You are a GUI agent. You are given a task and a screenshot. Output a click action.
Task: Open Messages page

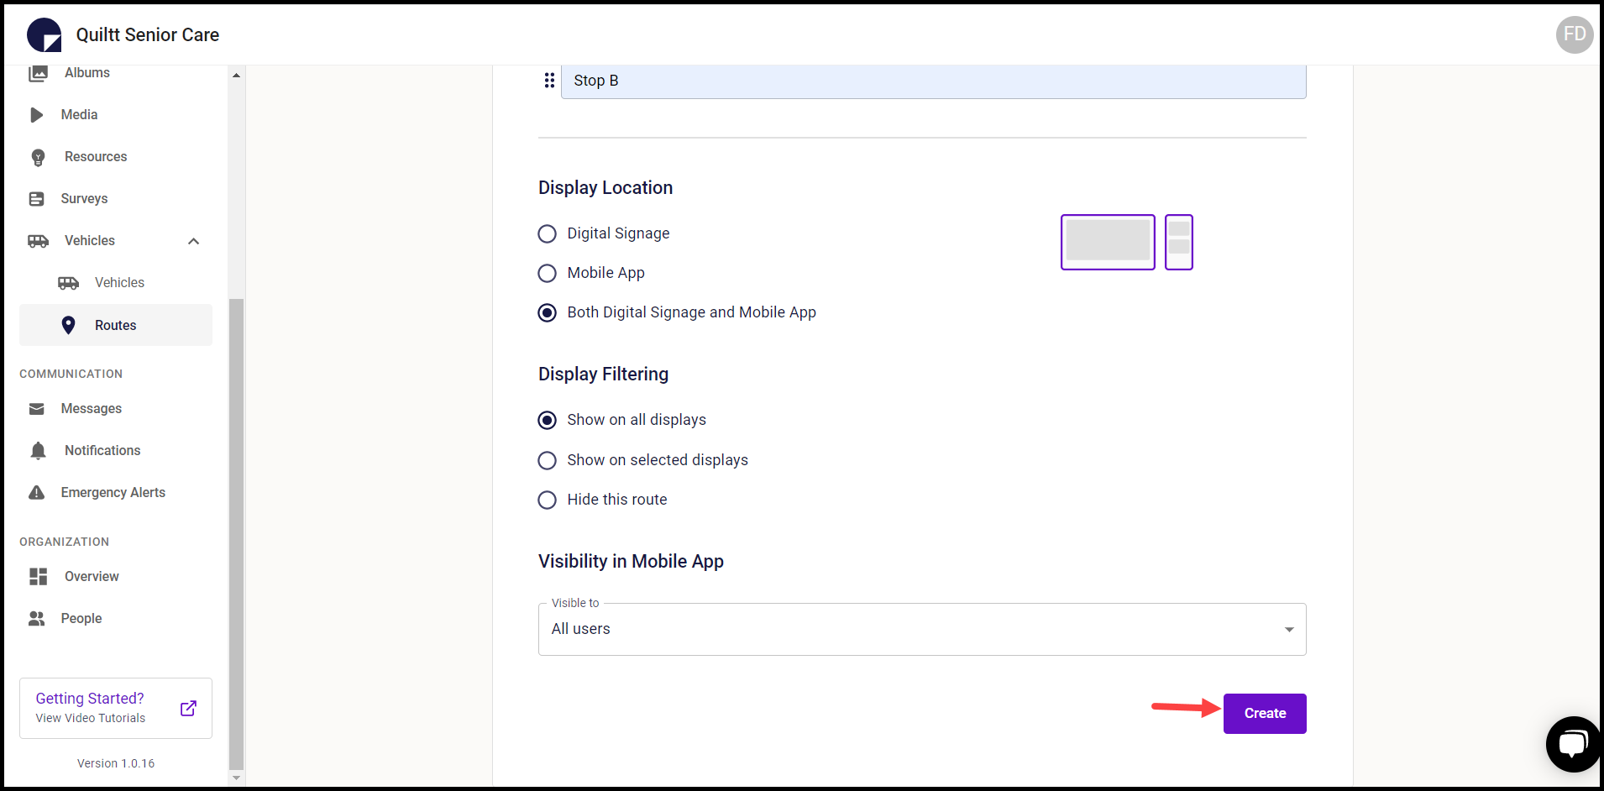coord(92,409)
